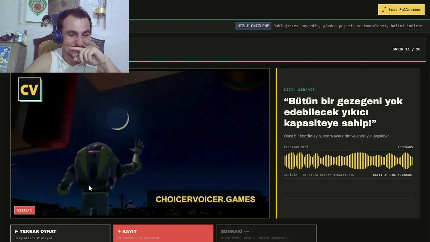The width and height of the screenshot is (430, 242).
Task: Click the "SESİNİZ · OTOMATİK OLARAK KISALTILMIŞ" label
Action: pyautogui.click(x=319, y=175)
